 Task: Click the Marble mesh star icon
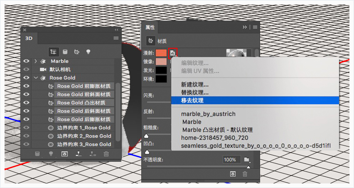pos(43,61)
